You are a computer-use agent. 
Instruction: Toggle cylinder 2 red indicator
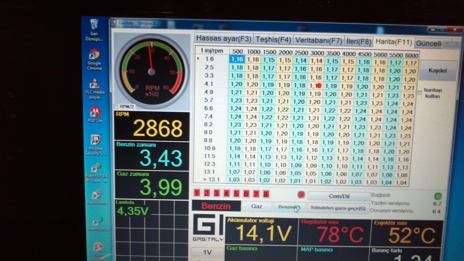pyautogui.click(x=207, y=193)
